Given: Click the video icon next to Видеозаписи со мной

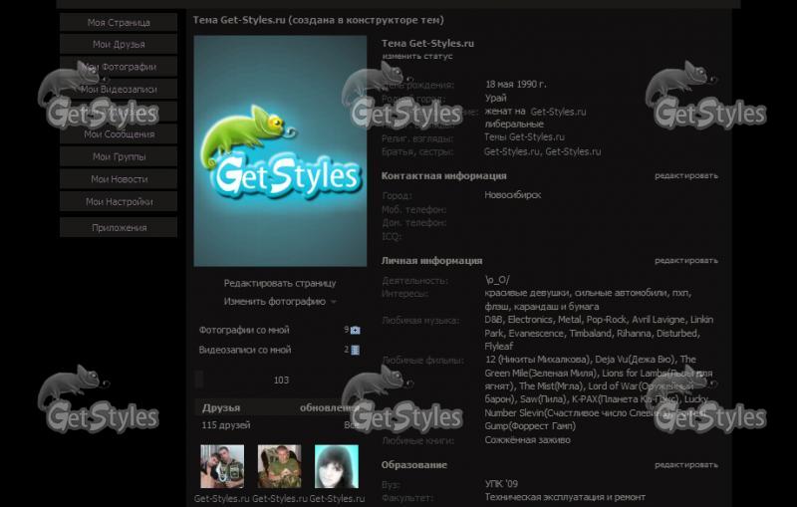Looking at the screenshot, I should click(x=356, y=350).
